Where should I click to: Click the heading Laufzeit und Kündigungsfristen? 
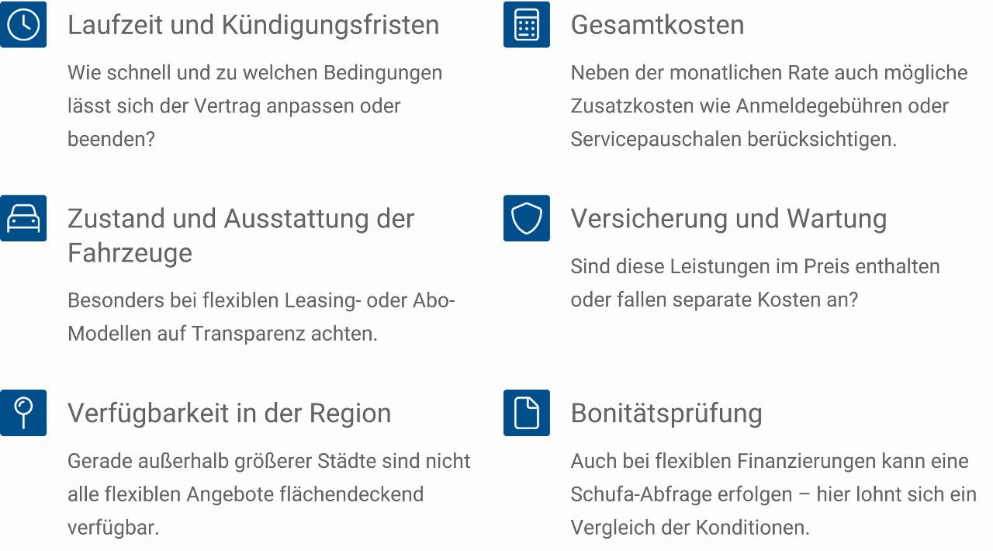click(253, 25)
